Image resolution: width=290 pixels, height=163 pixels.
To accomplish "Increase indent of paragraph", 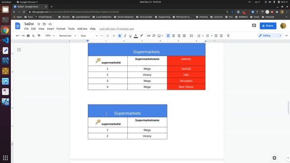I will pyautogui.click(x=221, y=36).
